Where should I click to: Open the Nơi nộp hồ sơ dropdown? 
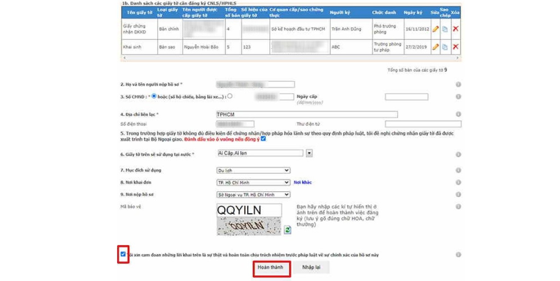click(x=253, y=195)
